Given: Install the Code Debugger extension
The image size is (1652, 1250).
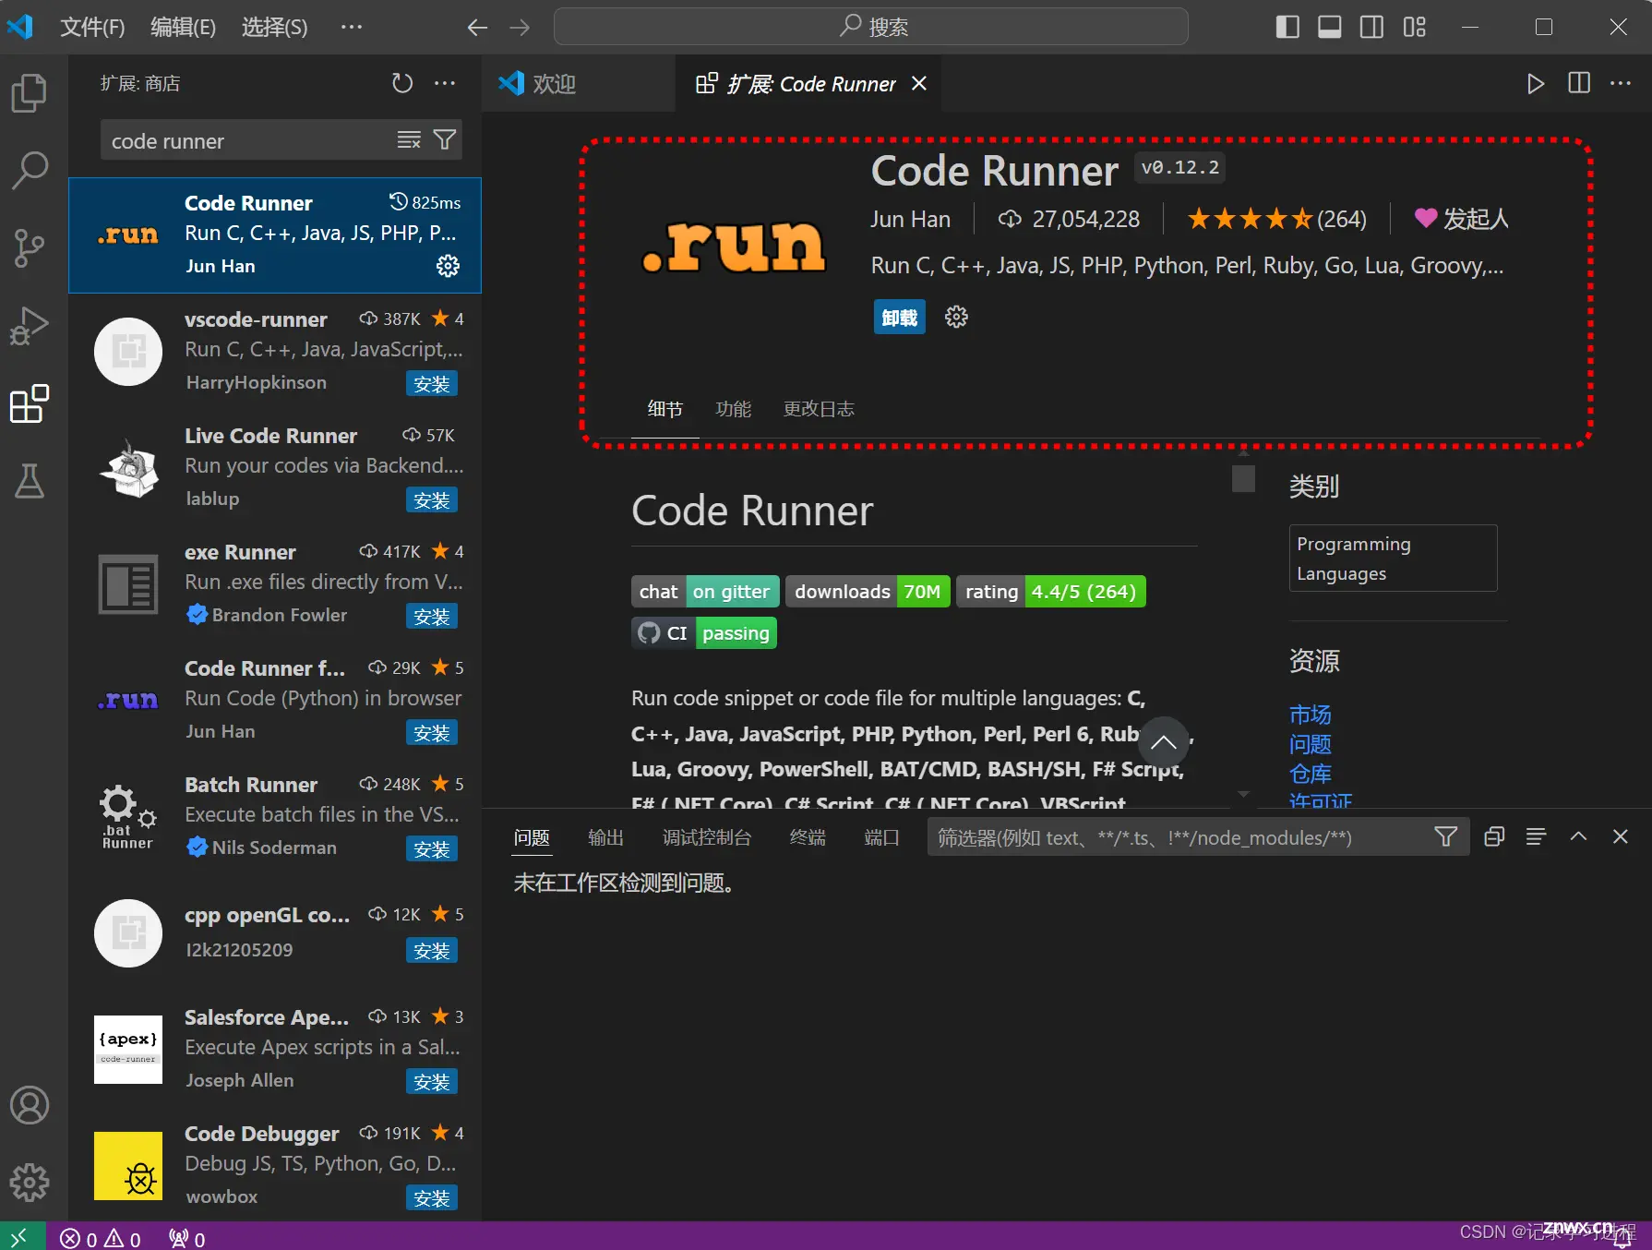Looking at the screenshot, I should 432,1198.
